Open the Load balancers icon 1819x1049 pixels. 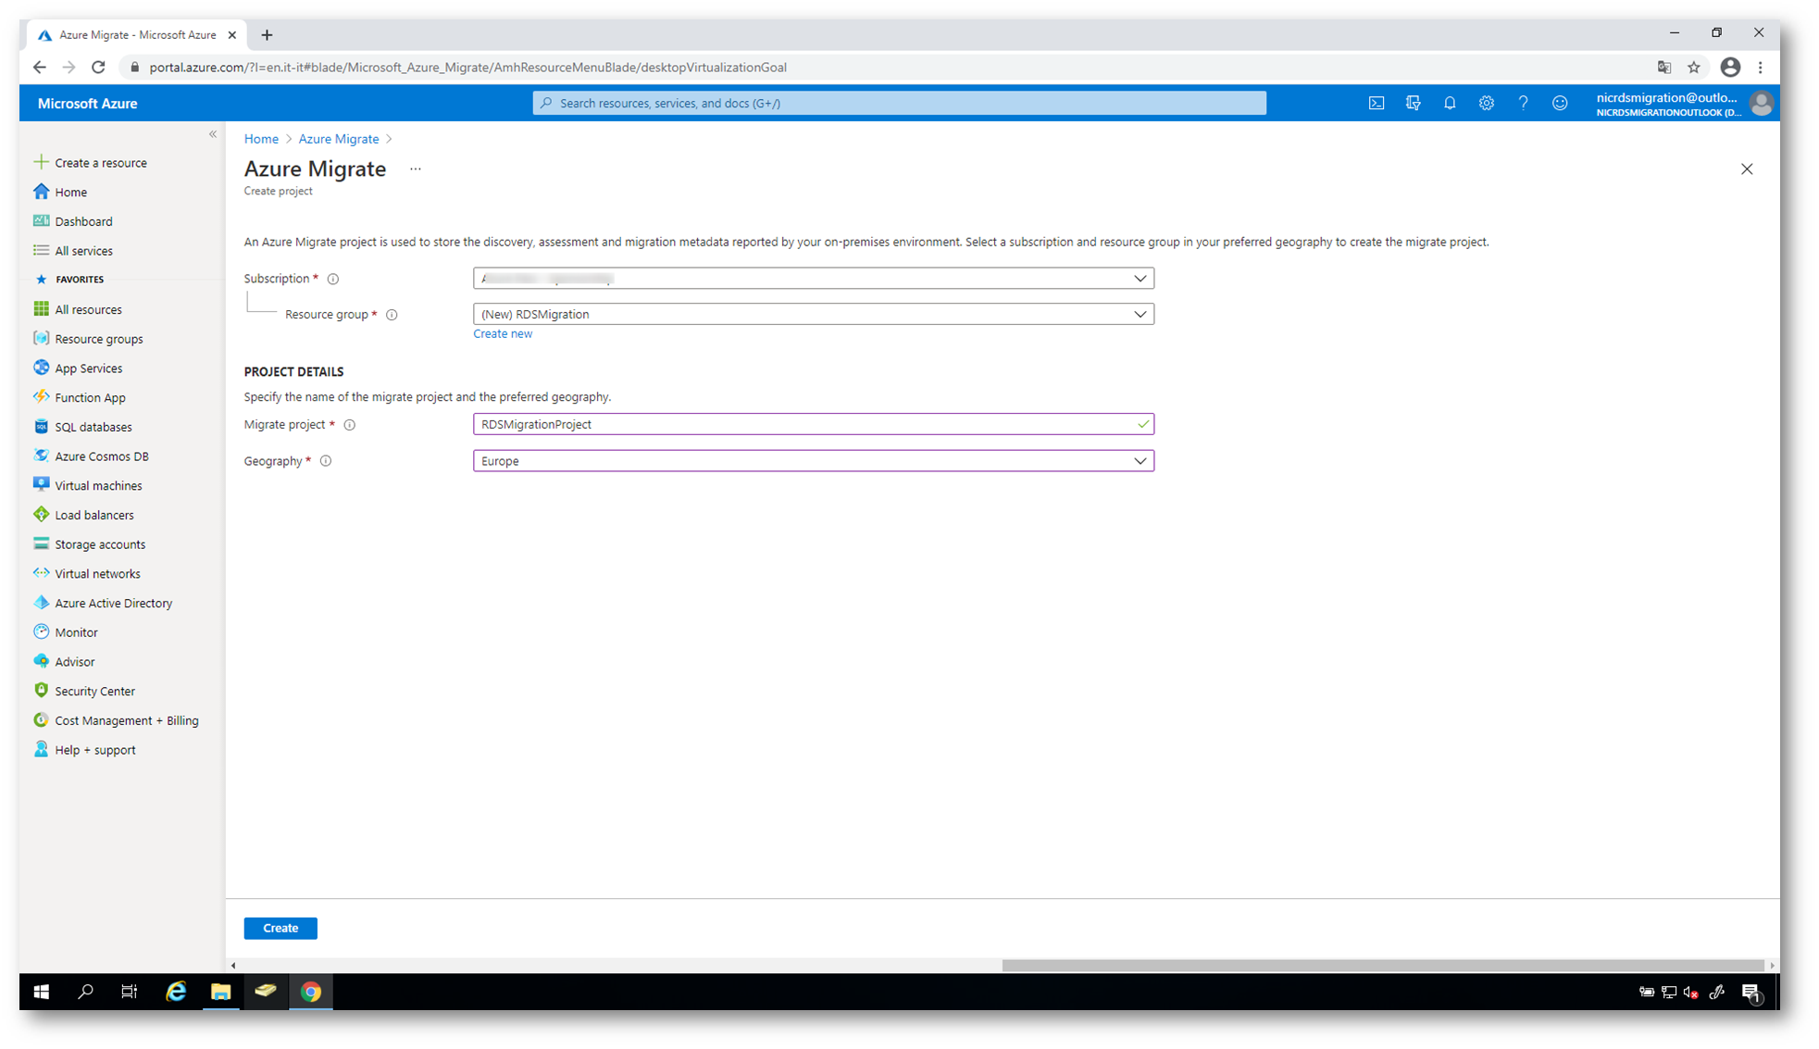click(41, 515)
